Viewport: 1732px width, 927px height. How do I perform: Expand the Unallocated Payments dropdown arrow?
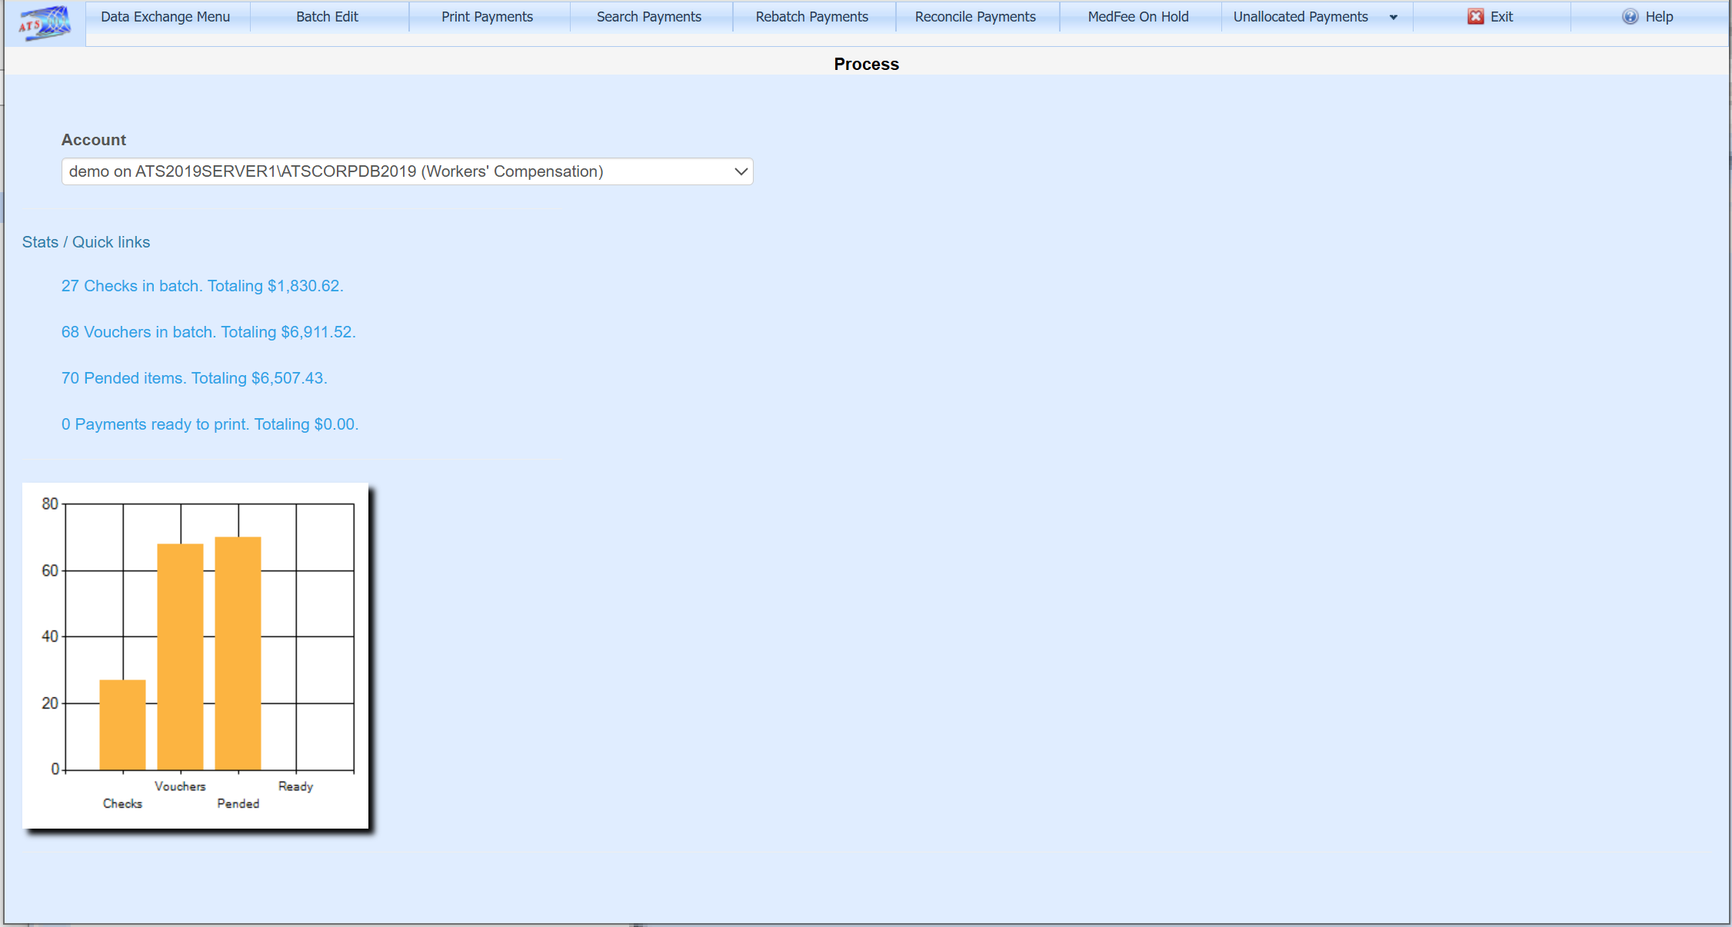pos(1393,18)
